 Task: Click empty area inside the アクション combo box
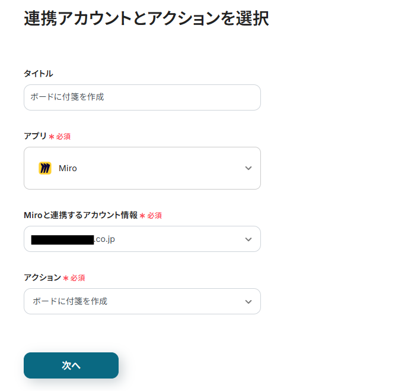[178, 301]
